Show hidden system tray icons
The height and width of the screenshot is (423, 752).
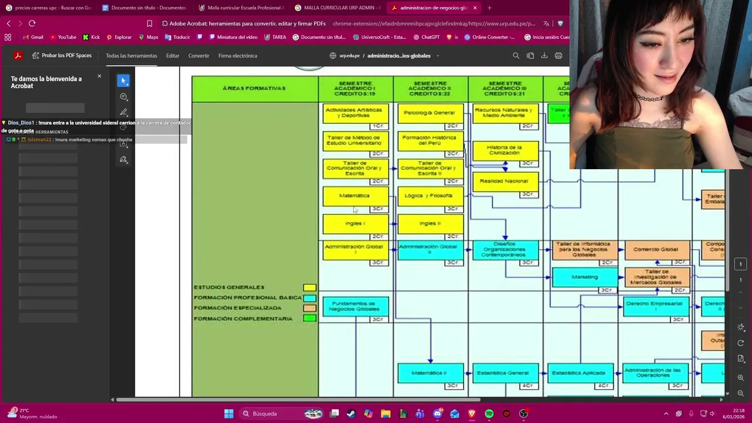[x=666, y=414]
